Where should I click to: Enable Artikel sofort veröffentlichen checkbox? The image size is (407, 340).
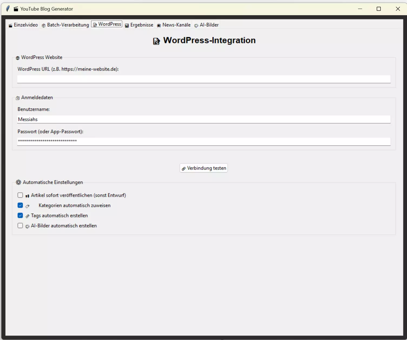20,195
